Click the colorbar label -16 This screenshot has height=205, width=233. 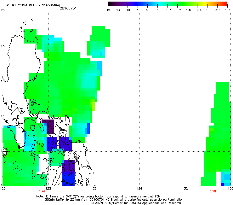[107, 10]
